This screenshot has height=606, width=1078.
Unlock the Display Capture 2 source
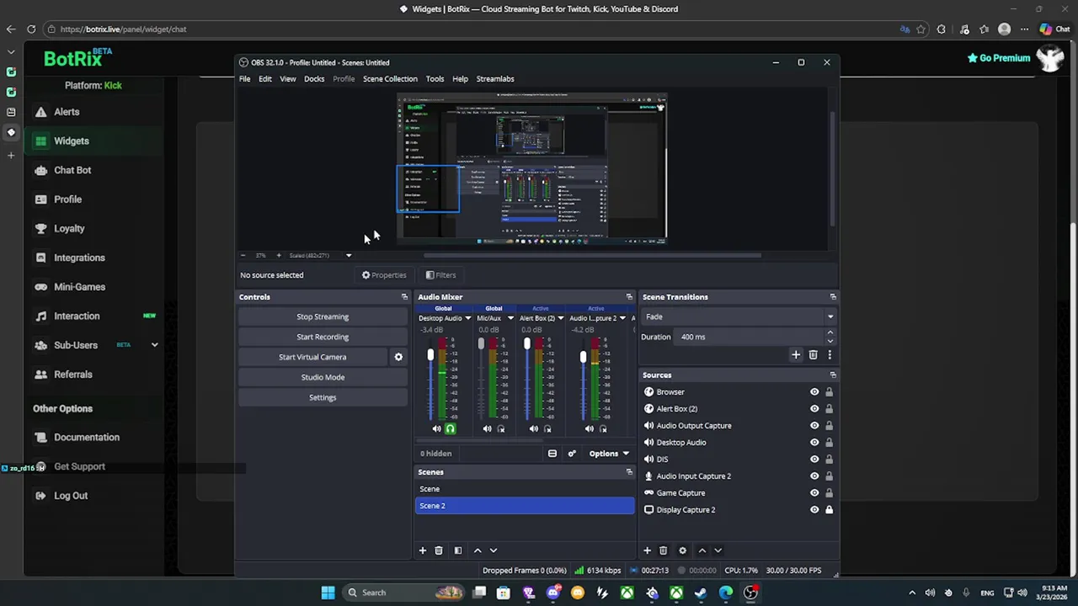pos(829,510)
